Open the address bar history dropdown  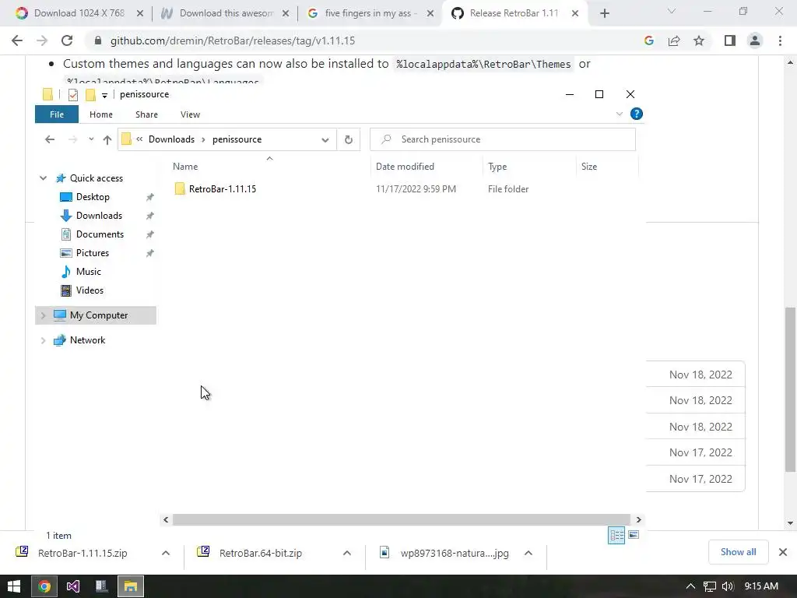325,140
